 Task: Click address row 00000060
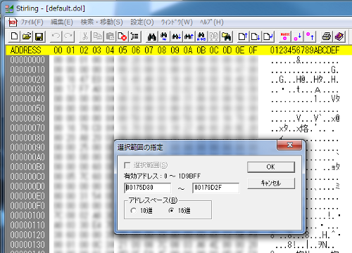pyautogui.click(x=27, y=118)
